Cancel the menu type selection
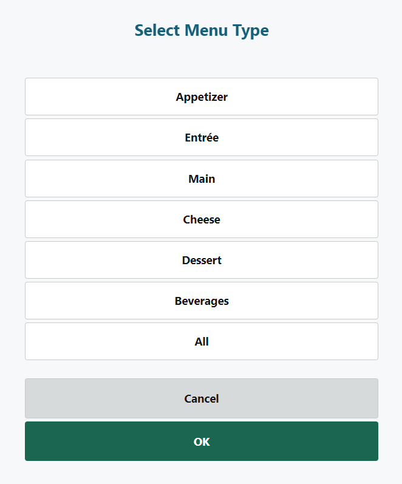 pyautogui.click(x=202, y=398)
